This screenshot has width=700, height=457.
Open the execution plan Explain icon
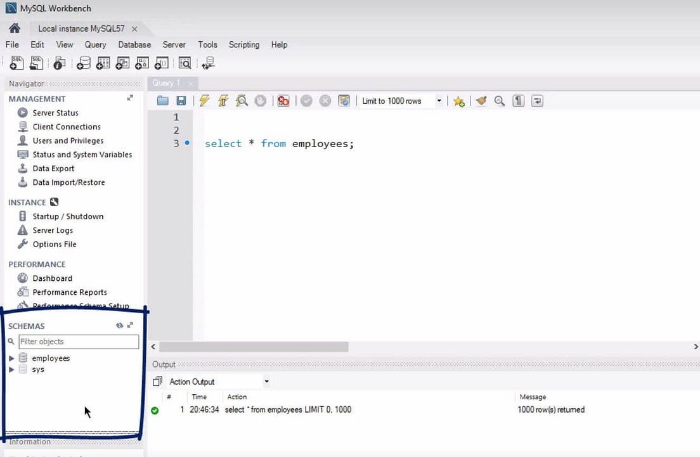click(242, 100)
